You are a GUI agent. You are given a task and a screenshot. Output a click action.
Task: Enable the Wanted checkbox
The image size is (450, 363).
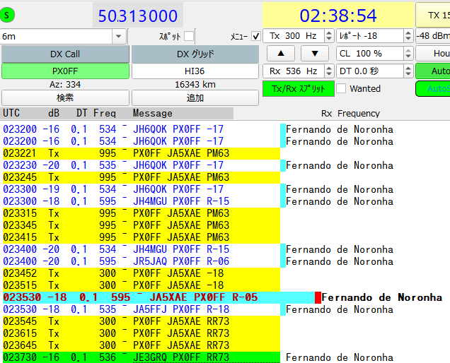pos(341,89)
